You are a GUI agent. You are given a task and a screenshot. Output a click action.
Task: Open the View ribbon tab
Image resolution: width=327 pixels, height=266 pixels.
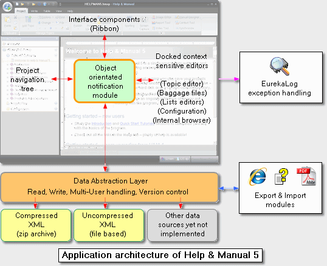[58, 11]
